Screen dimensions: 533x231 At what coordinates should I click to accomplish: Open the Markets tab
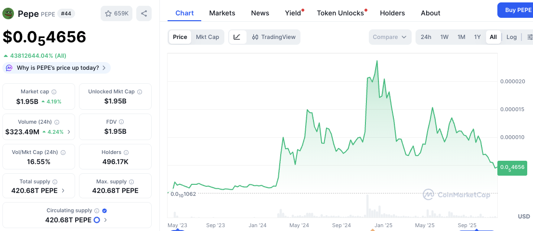click(x=222, y=13)
